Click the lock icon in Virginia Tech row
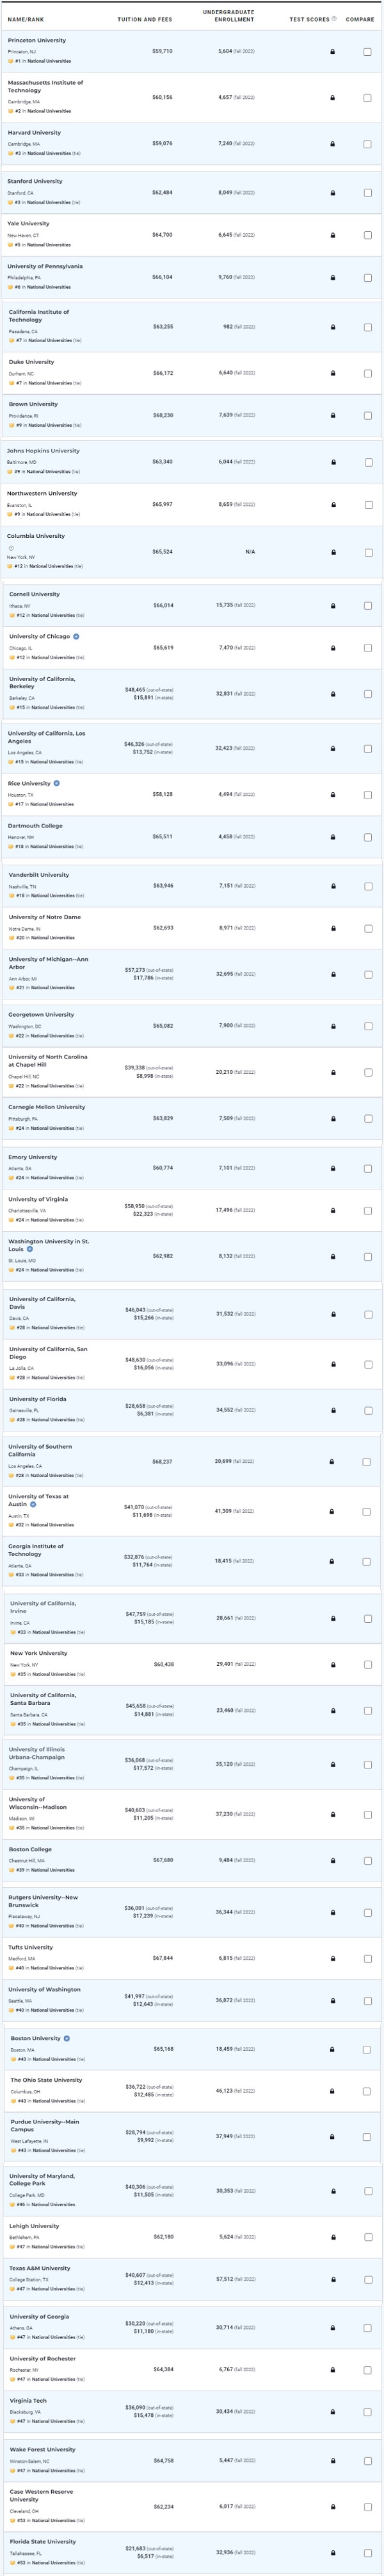The height and width of the screenshot is (2576, 384). click(x=332, y=2412)
